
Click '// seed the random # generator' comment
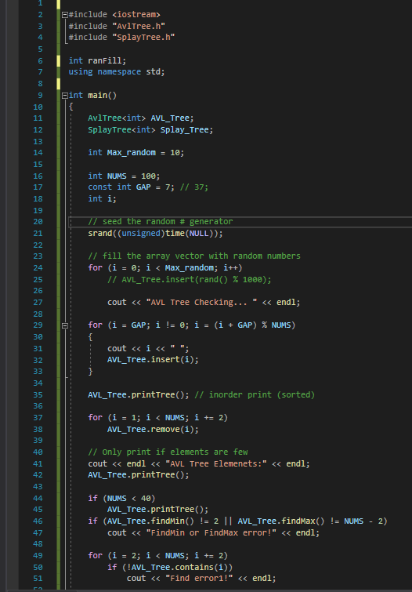161,222
